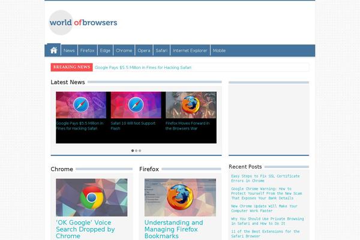This screenshot has width=360, height=240.
Task: Open 'Private Browsing in Safari' recent post
Action: pos(268,221)
